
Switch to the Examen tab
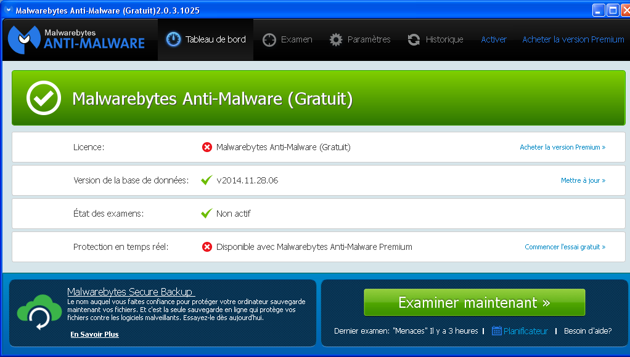(x=287, y=39)
